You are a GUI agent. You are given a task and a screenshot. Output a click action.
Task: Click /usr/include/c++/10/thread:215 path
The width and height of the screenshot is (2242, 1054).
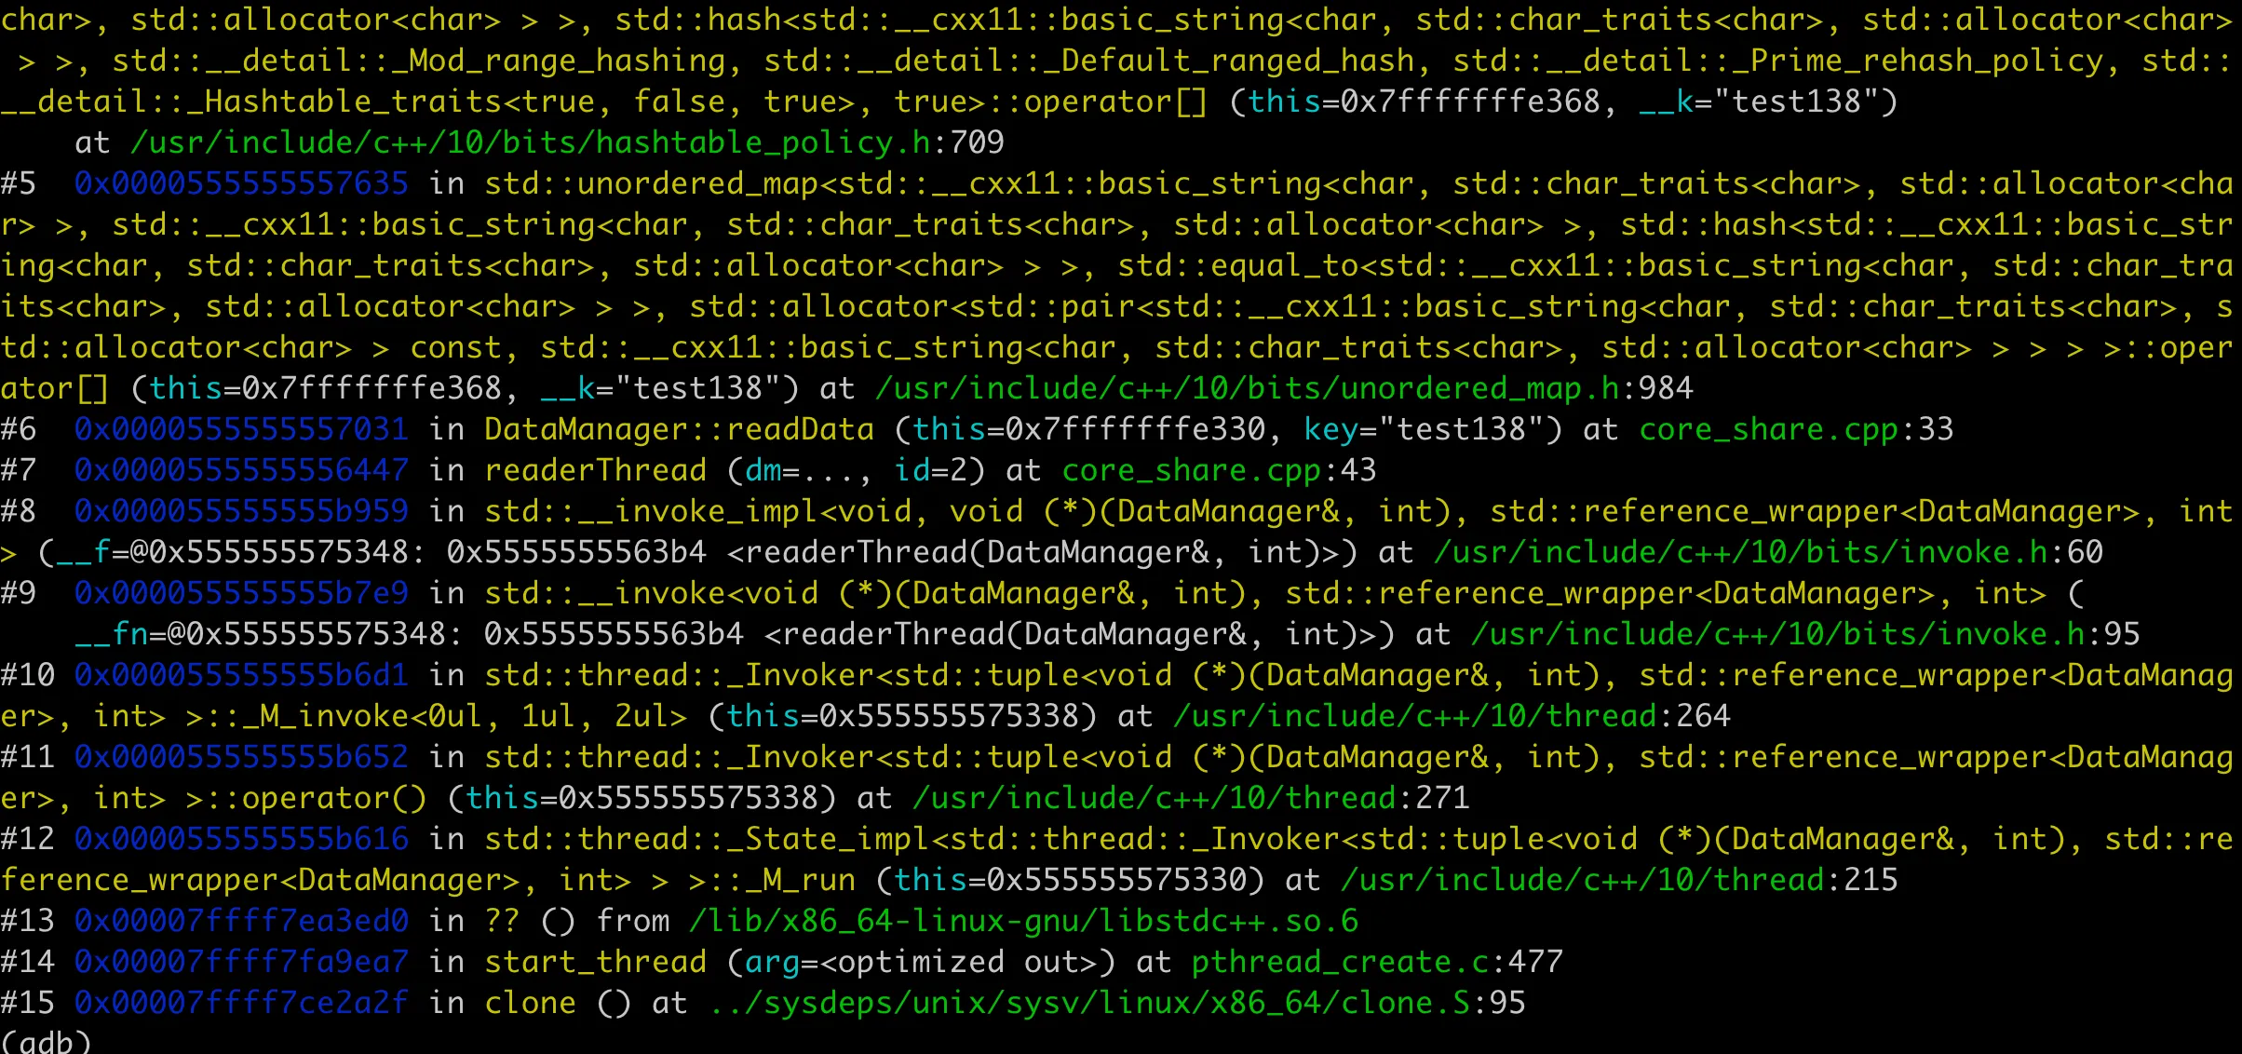(1619, 880)
